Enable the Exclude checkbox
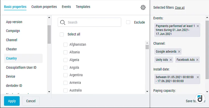Viewport: 209px width, 108px height. [x=128, y=22]
